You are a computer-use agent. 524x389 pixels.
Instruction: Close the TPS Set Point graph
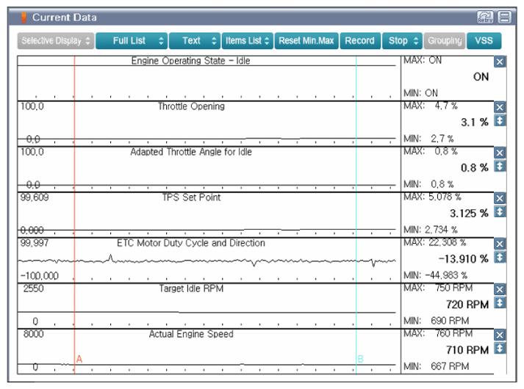(500, 199)
